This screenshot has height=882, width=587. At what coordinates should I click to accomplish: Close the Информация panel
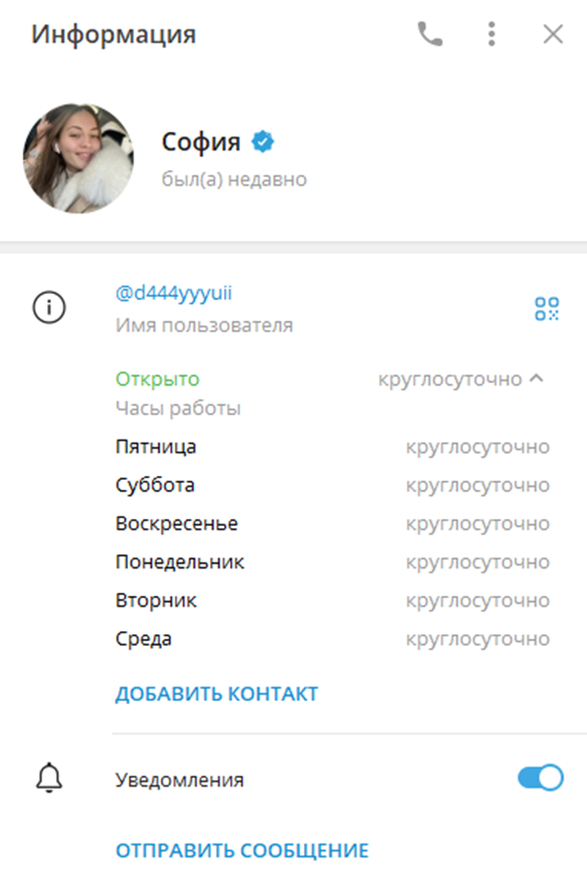click(554, 34)
